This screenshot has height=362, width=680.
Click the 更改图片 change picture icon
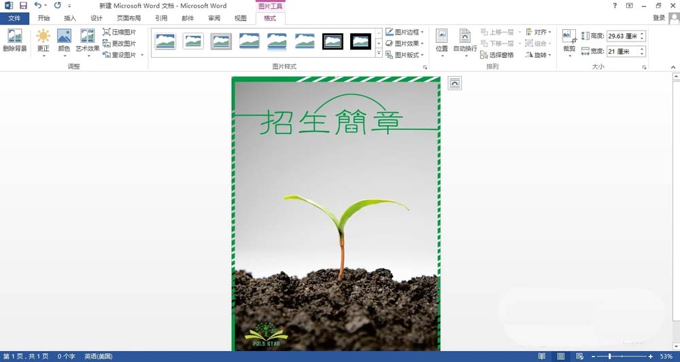pyautogui.click(x=107, y=43)
